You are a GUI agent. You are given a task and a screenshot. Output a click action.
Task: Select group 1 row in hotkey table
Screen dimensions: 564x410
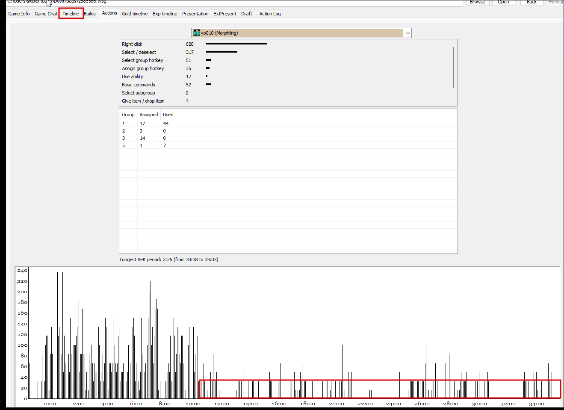(288, 124)
